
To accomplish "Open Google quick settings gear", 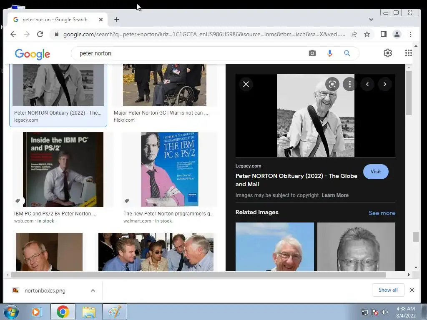I will [387, 53].
